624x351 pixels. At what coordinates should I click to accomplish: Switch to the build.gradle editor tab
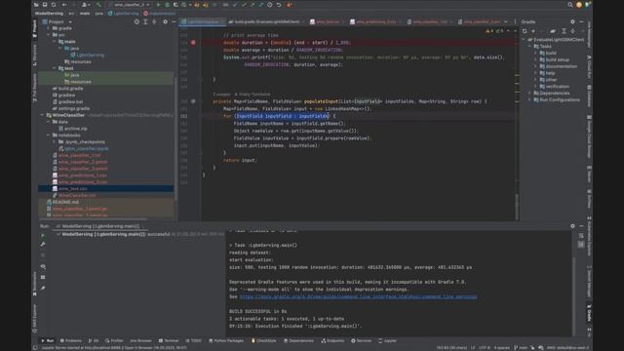[266, 21]
